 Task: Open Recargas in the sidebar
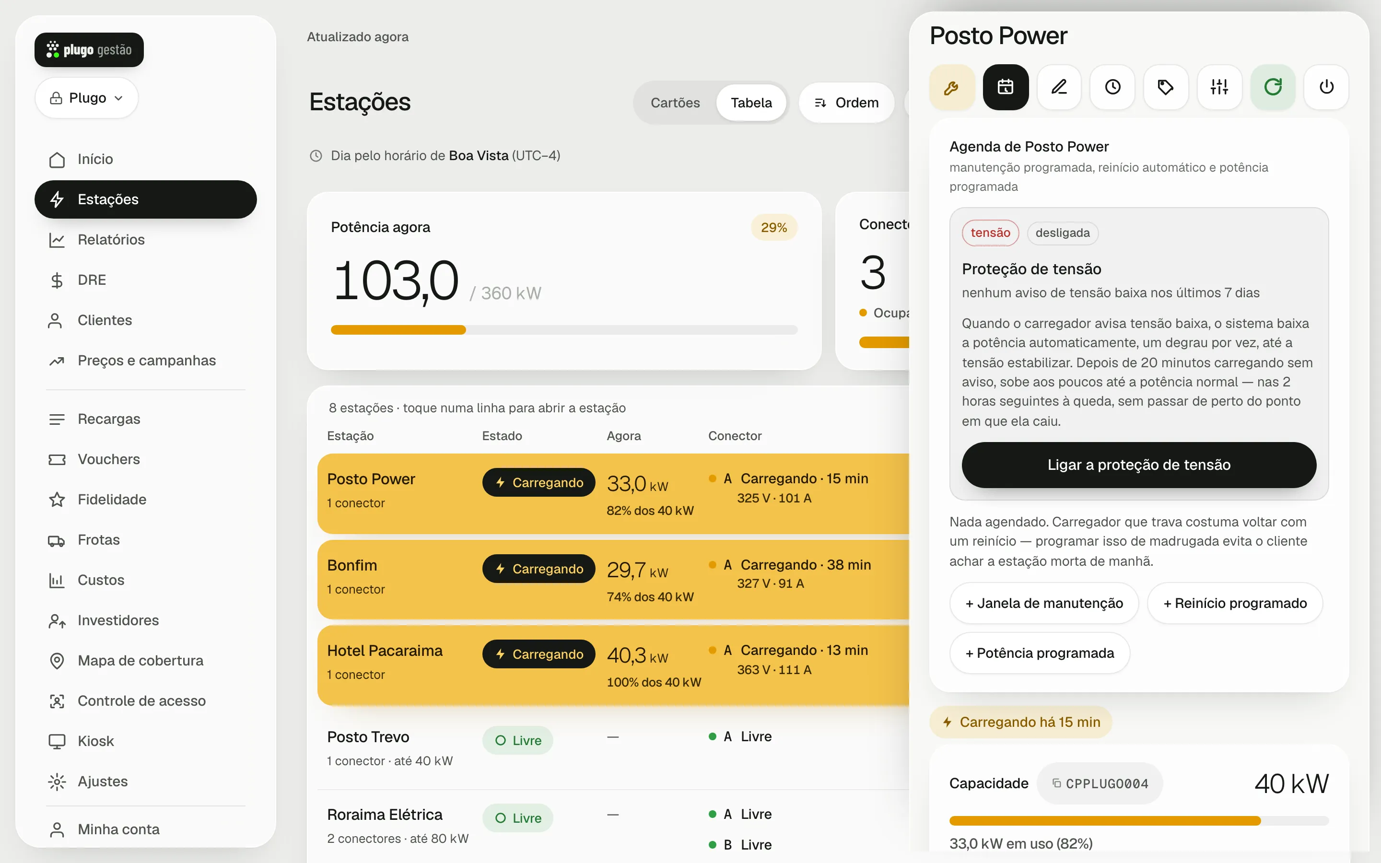[145, 419]
